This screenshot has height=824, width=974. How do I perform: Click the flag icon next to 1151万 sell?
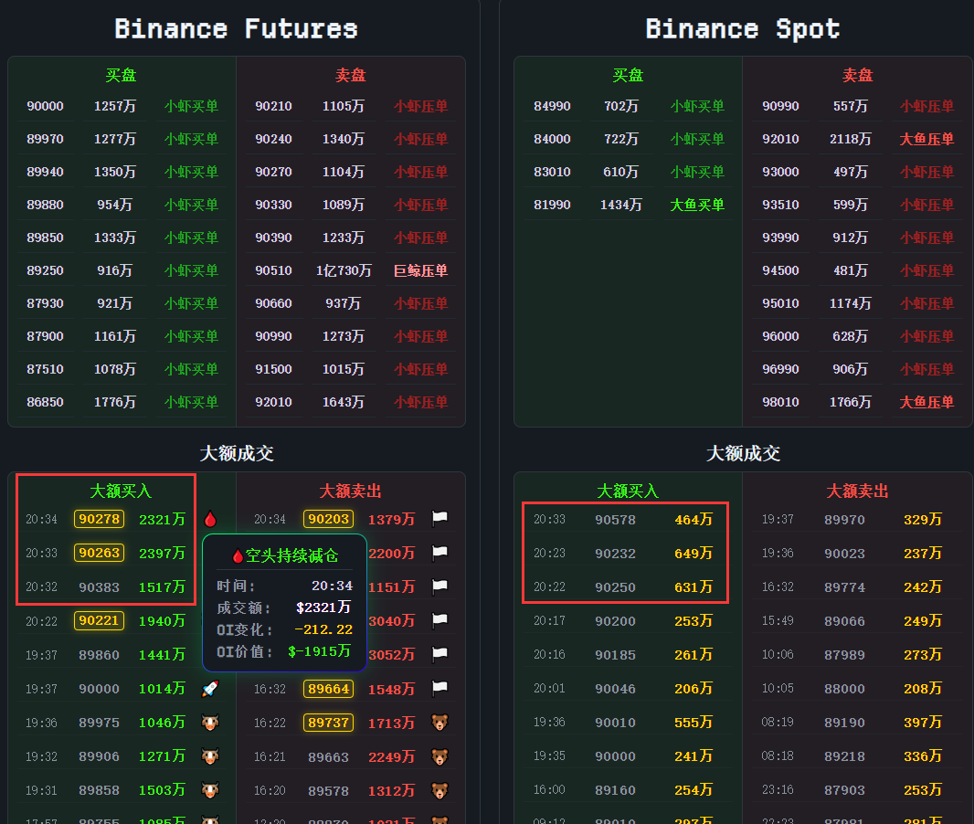[439, 586]
